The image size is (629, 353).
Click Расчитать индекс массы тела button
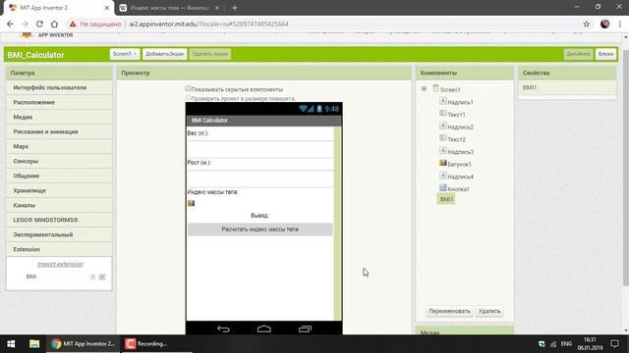pyautogui.click(x=259, y=229)
